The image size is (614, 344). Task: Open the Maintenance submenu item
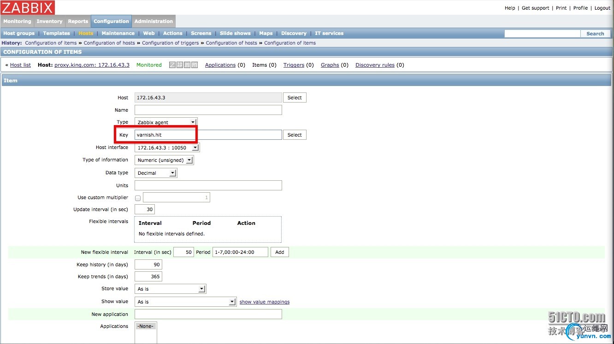click(118, 33)
